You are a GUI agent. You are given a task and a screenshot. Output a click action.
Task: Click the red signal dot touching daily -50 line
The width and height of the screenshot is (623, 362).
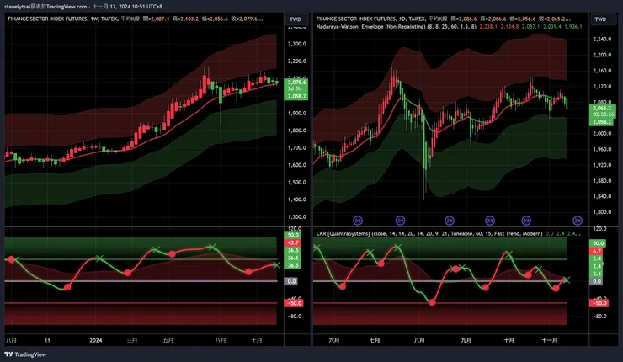432,303
